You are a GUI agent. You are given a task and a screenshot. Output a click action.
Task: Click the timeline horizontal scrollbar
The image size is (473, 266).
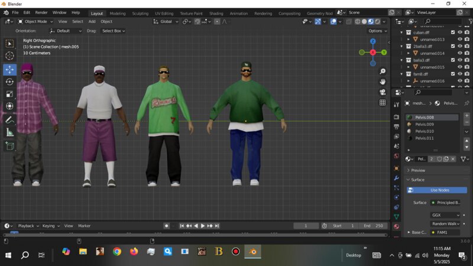coord(195,235)
